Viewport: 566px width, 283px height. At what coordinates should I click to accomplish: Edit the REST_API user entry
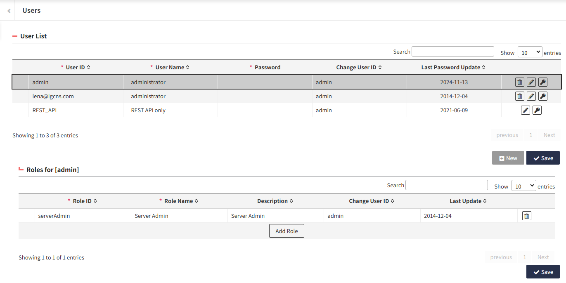point(526,110)
